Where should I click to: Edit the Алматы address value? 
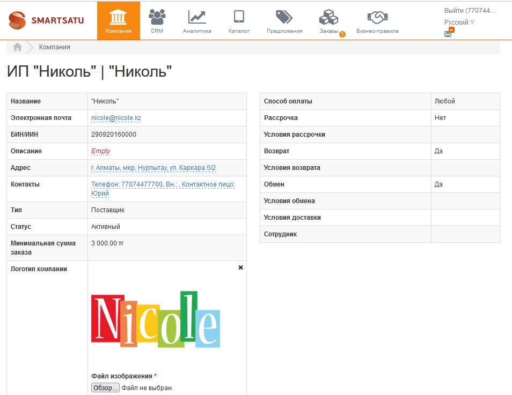click(x=153, y=168)
